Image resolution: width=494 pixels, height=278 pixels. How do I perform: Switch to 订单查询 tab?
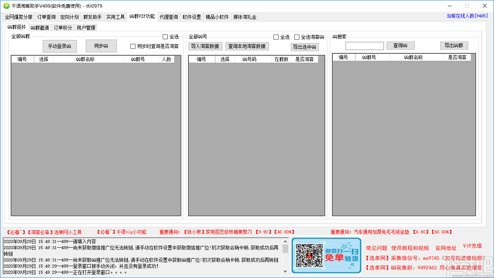(47, 17)
